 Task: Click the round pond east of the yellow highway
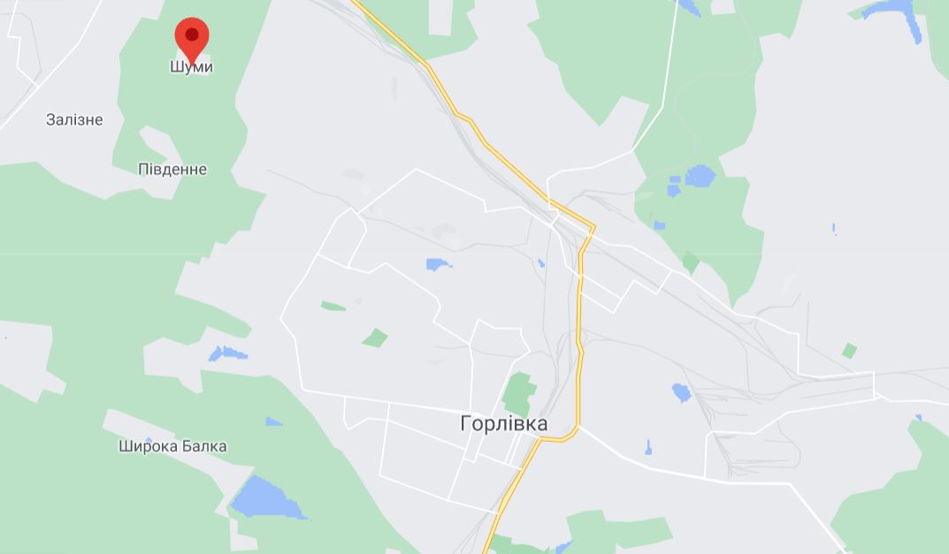click(x=682, y=392)
